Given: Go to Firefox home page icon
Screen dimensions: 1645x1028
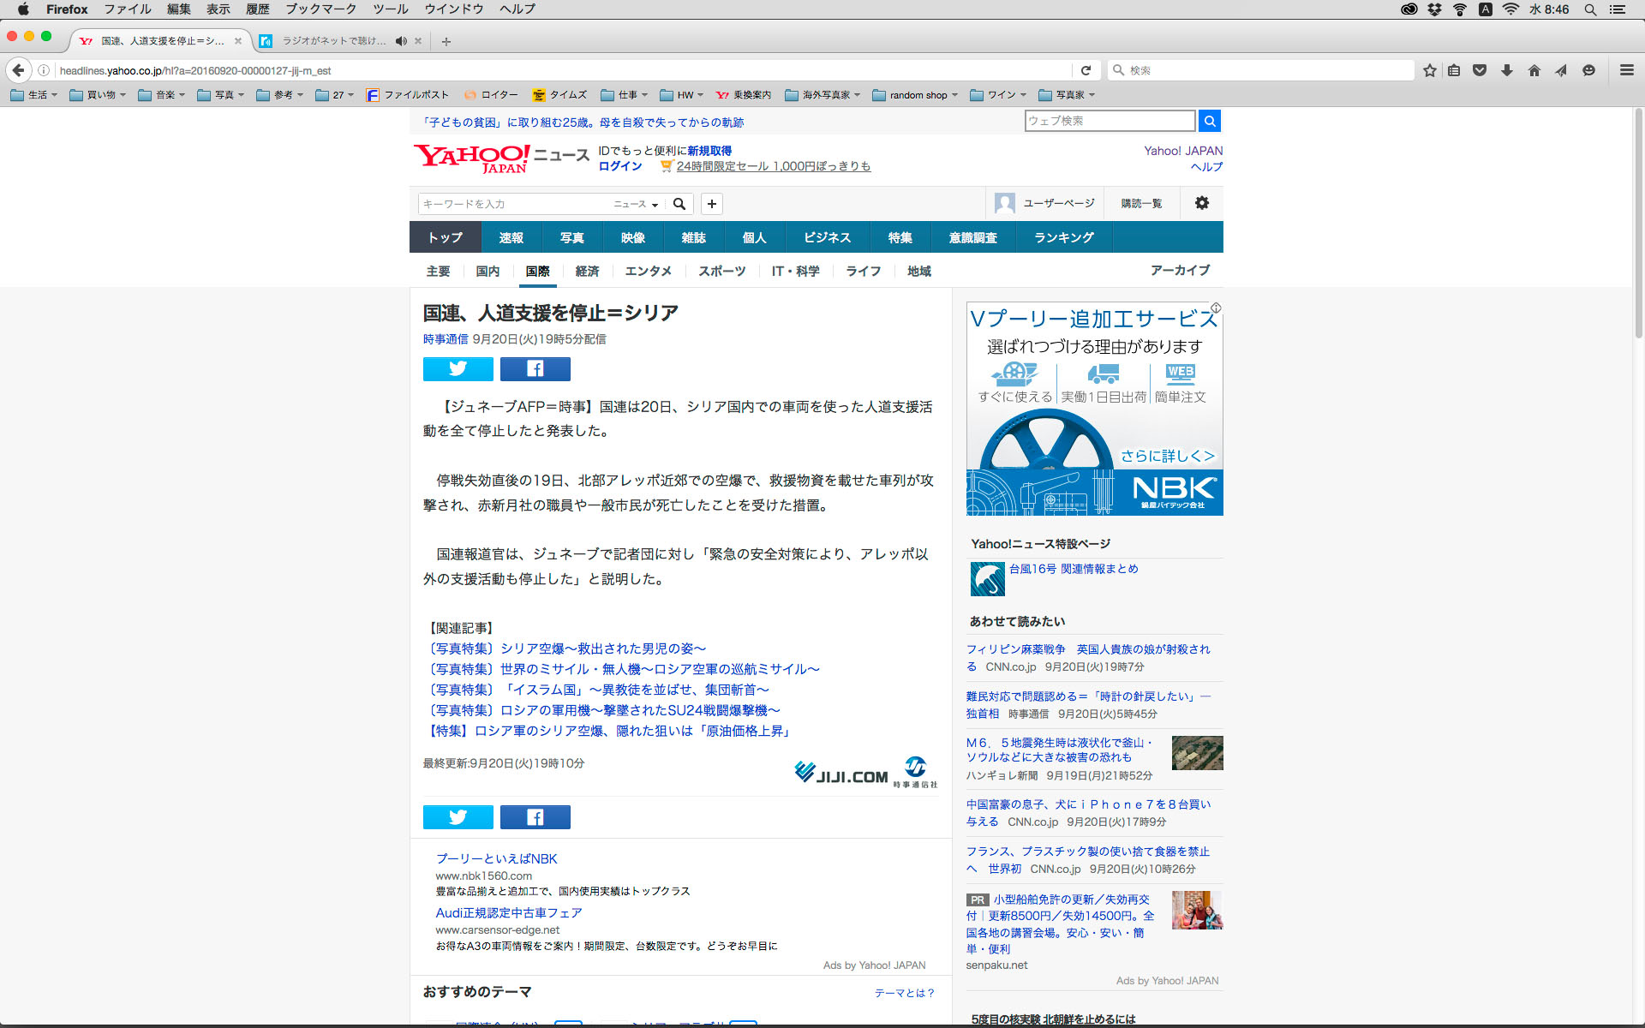Looking at the screenshot, I should [1534, 70].
